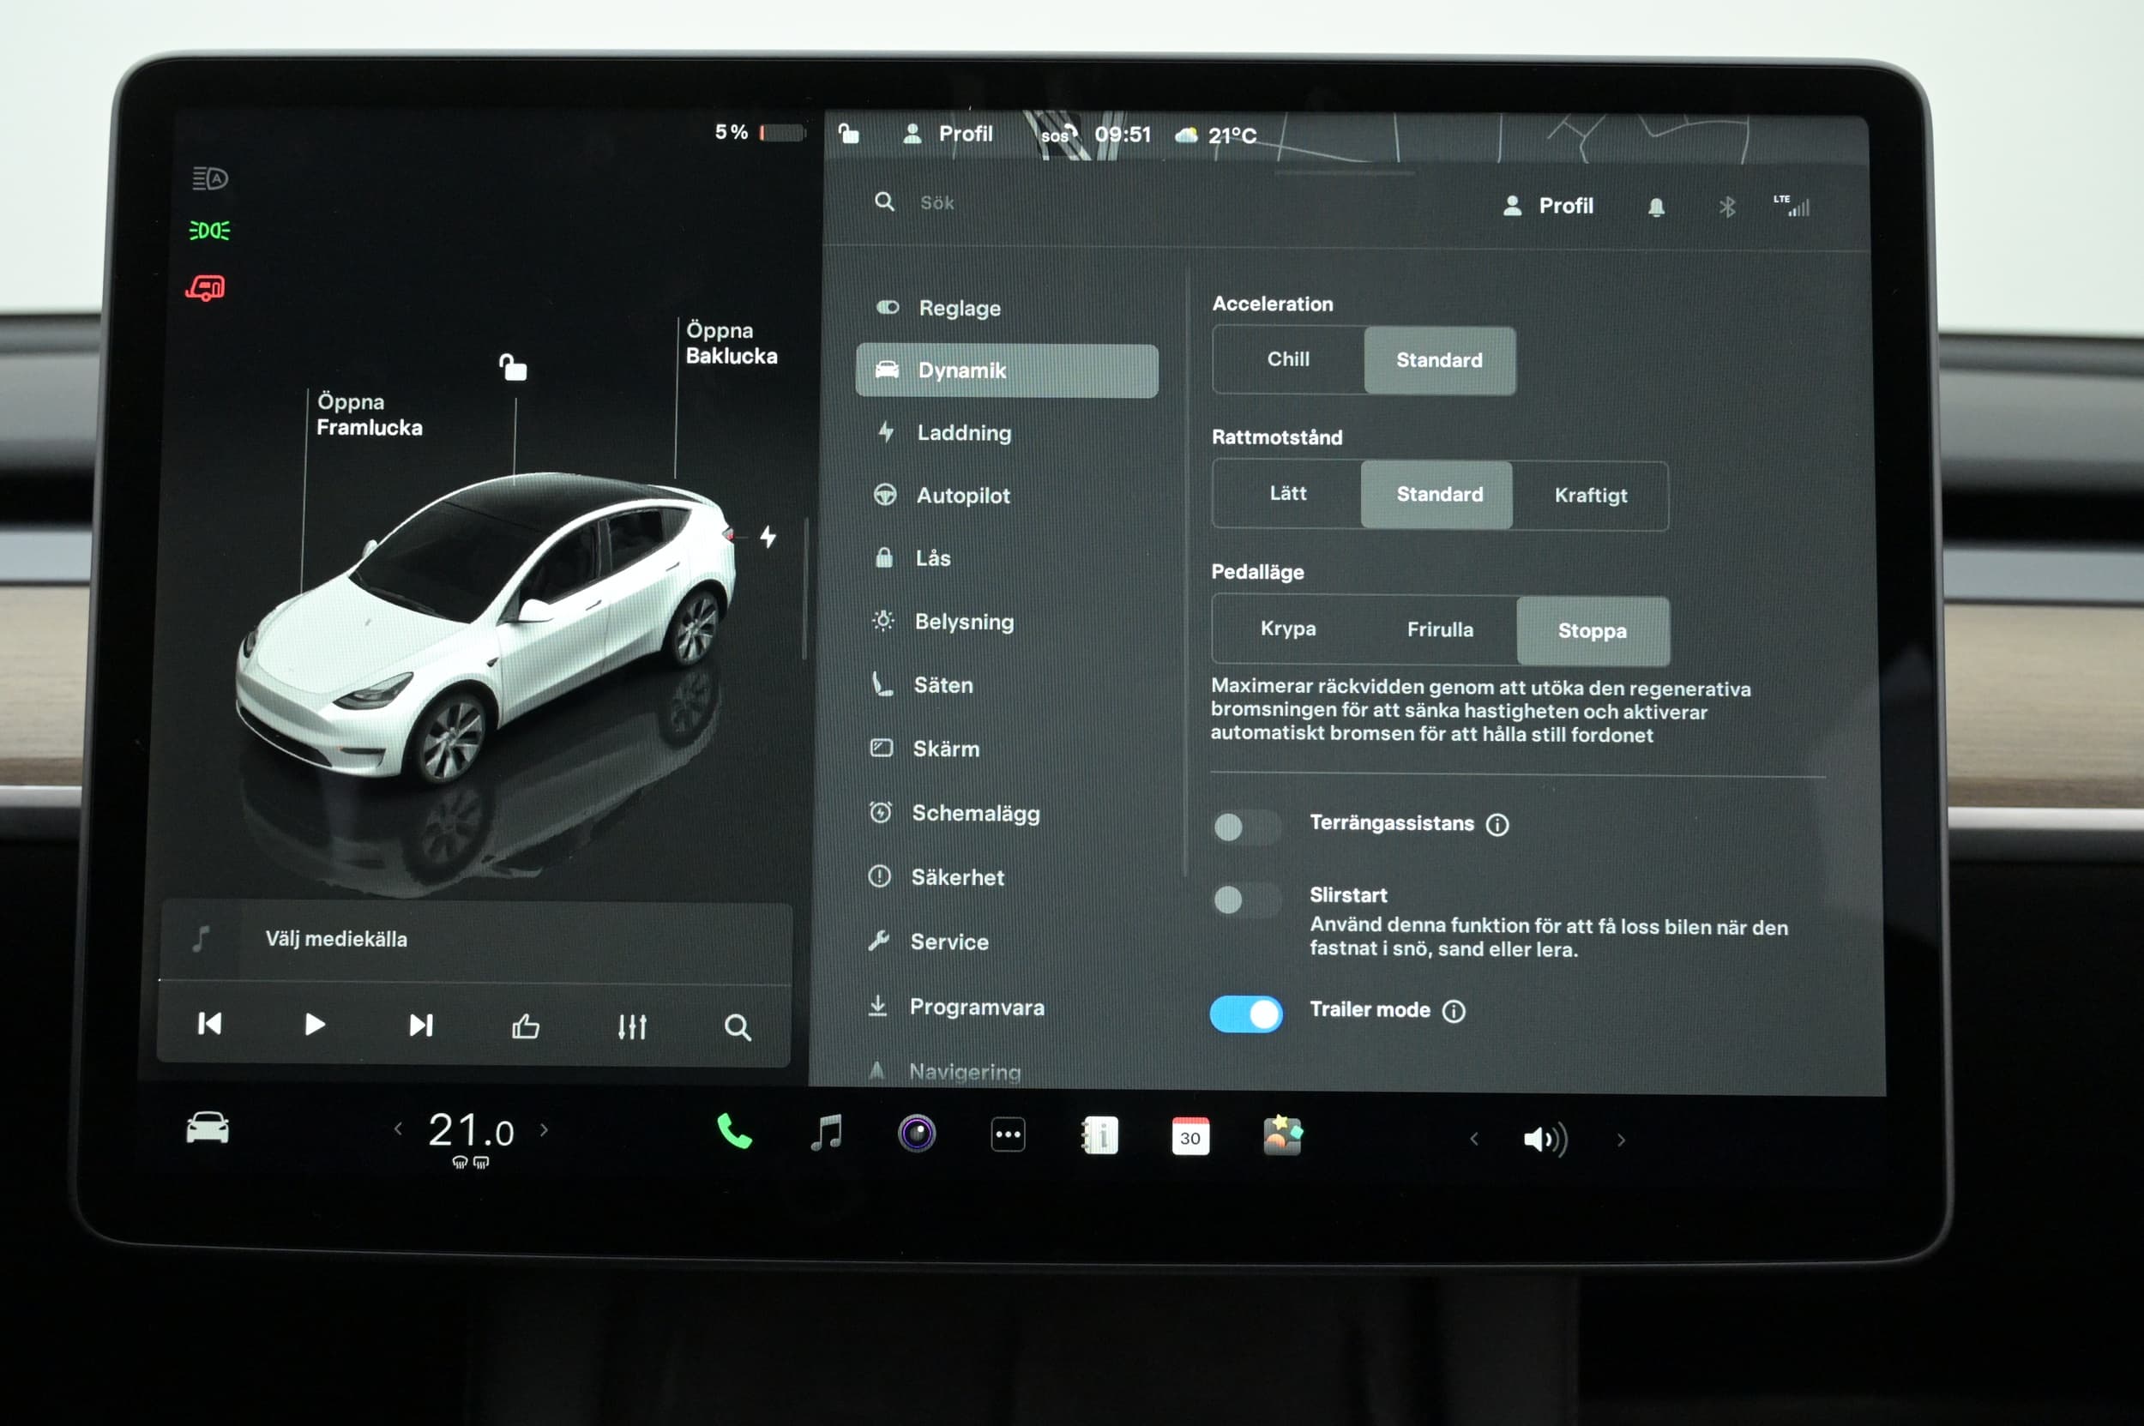2144x1426 pixels.
Task: Open the media equalizer sliders icon
Action: [x=632, y=1026]
